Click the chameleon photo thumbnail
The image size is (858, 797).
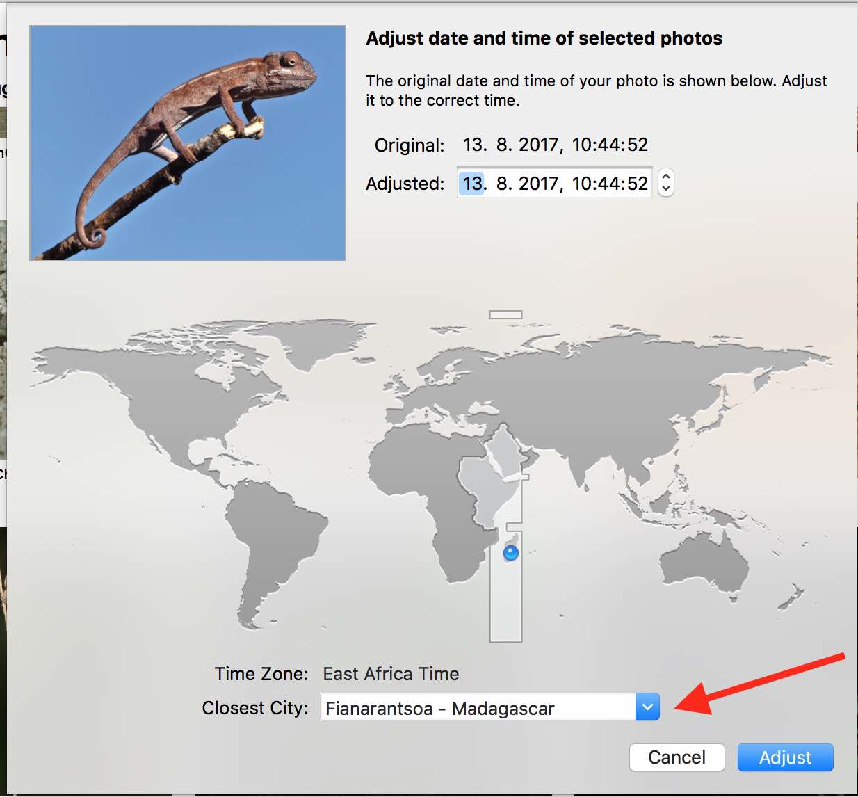point(186,142)
